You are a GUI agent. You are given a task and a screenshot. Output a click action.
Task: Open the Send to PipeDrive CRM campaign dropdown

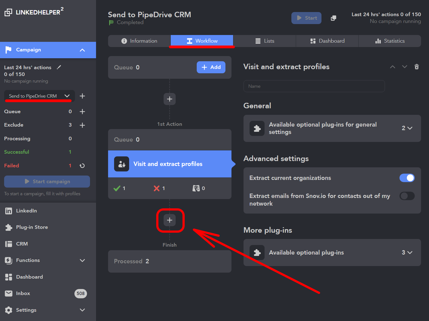(x=39, y=96)
